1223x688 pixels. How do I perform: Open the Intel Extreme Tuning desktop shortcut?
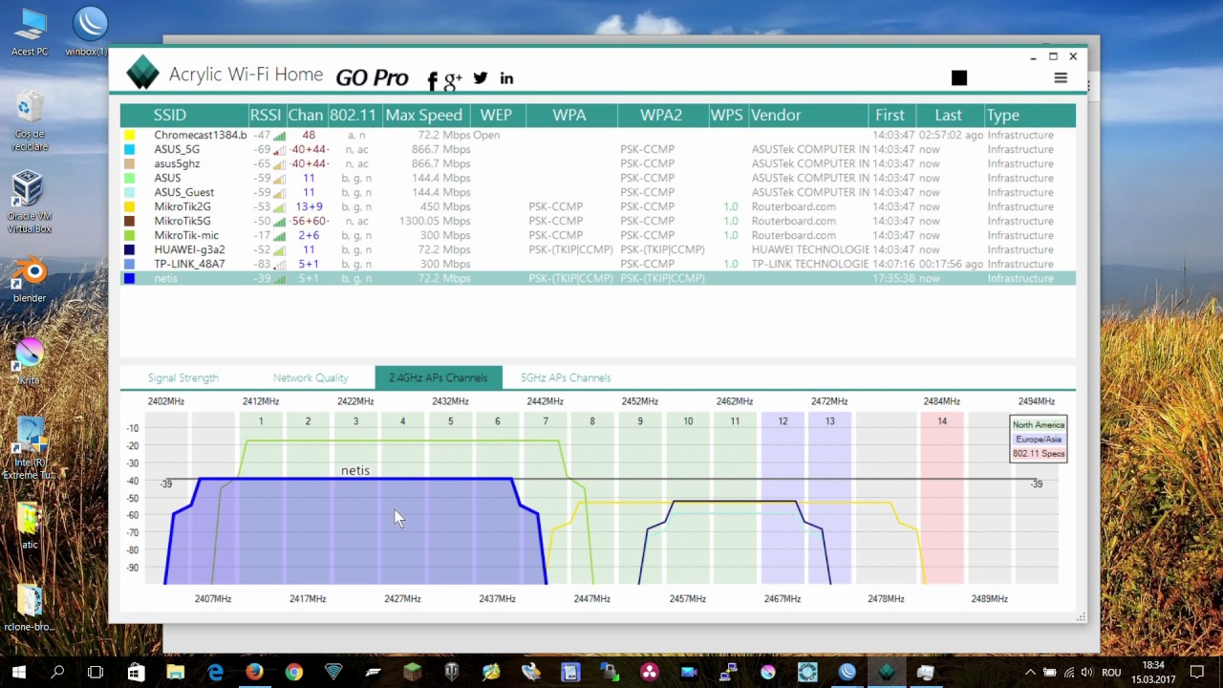[30, 449]
